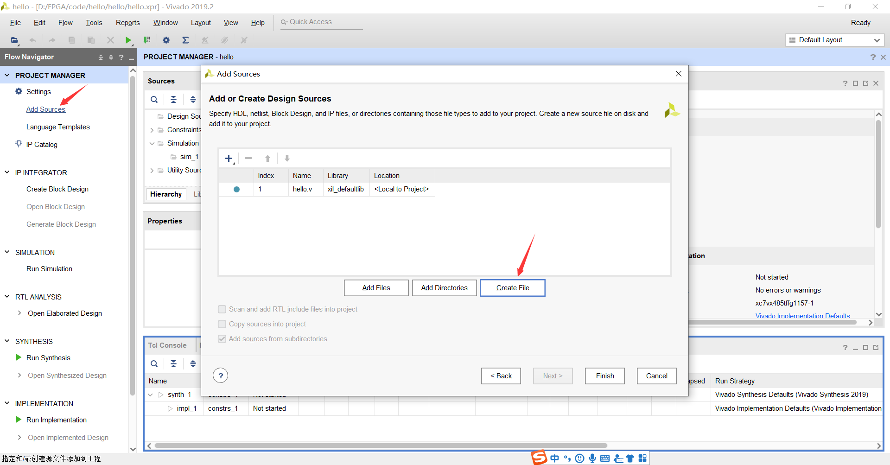Click the Generate Bitstream toolbar icon
890x465 pixels.
[x=147, y=40]
